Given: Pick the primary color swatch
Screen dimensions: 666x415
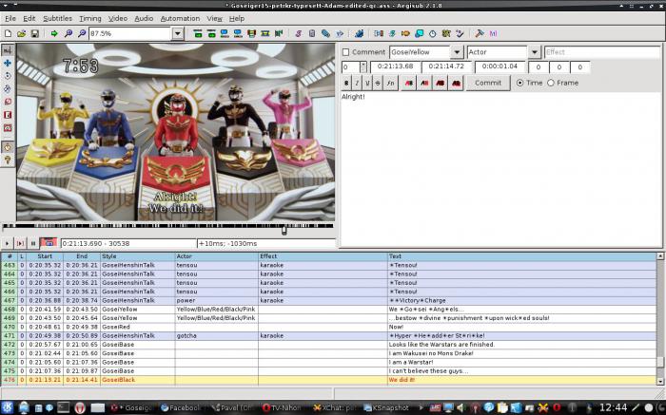Looking at the screenshot, I should coord(408,83).
